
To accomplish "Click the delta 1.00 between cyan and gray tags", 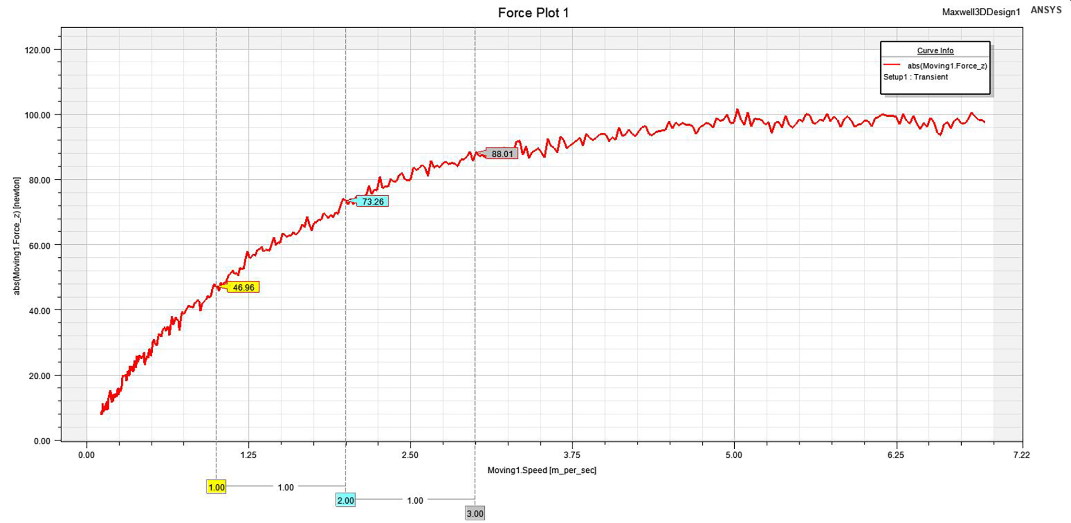I will 415,501.
